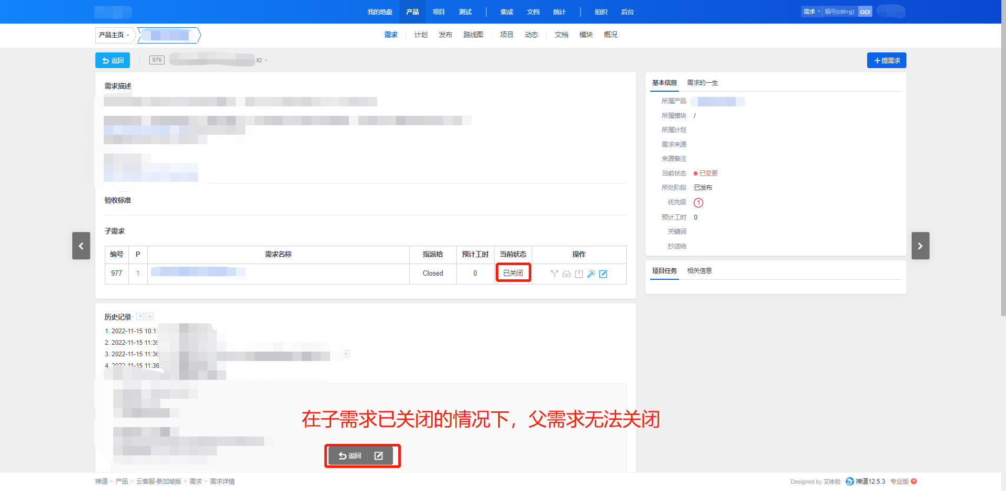1006x491 pixels.
Task: Click the blue 提需求 button
Action: pyautogui.click(x=886, y=61)
